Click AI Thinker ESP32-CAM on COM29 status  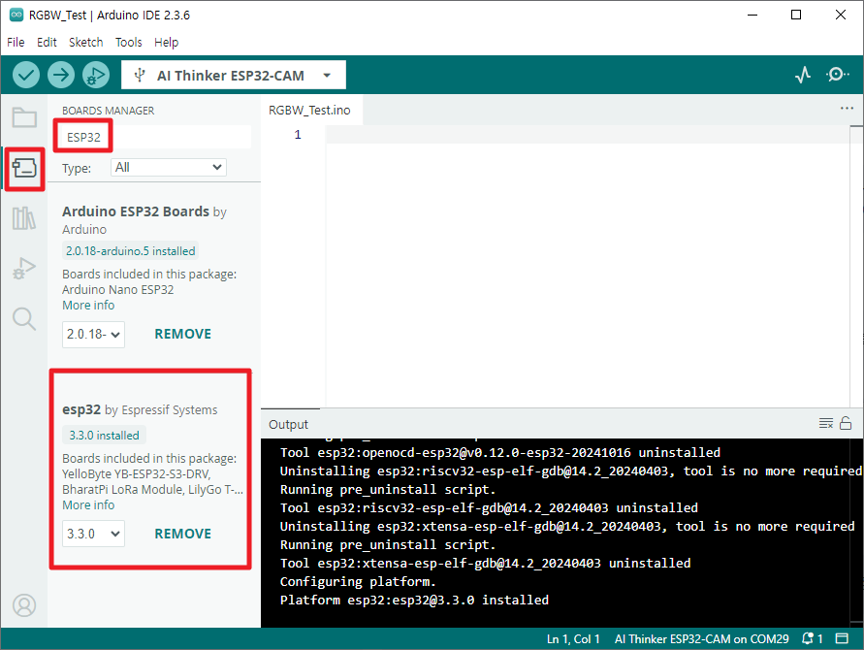pyautogui.click(x=701, y=639)
